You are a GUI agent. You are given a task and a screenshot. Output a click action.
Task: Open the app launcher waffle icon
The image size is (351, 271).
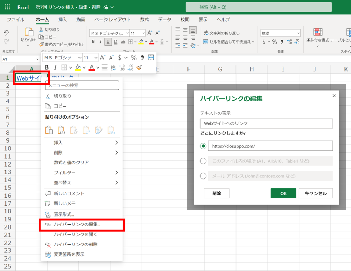[7, 7]
